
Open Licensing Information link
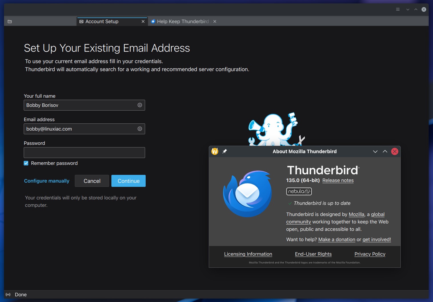pyautogui.click(x=248, y=254)
